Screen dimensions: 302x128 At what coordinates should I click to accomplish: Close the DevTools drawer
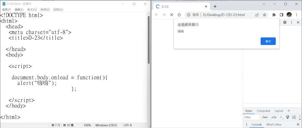[298, 124]
